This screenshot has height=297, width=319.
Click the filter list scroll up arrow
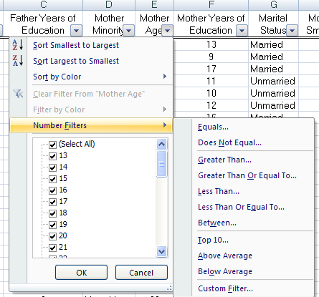[x=162, y=144]
